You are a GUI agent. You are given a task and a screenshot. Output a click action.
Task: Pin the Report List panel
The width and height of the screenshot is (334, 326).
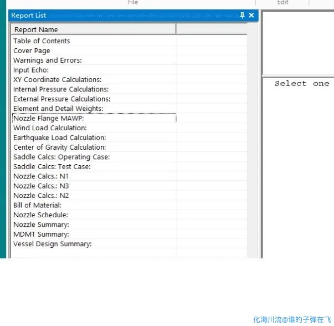[242, 16]
